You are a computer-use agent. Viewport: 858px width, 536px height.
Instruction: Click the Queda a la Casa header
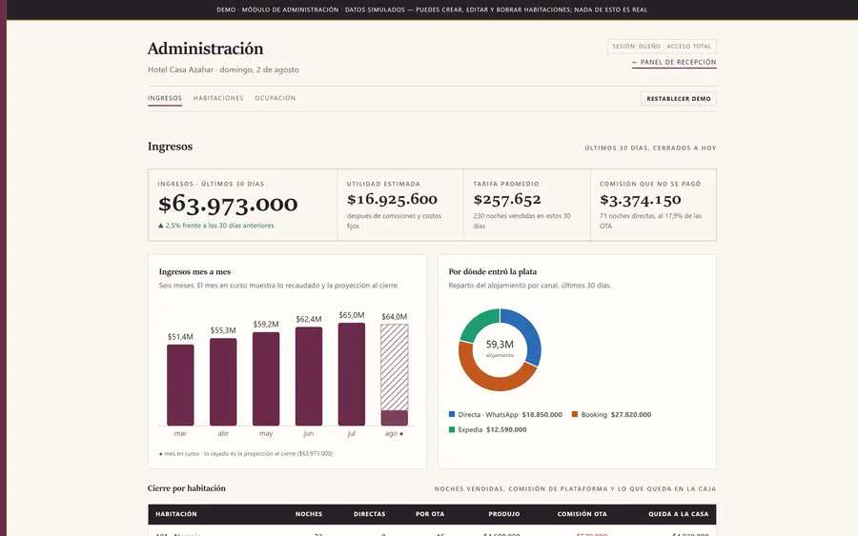679,514
